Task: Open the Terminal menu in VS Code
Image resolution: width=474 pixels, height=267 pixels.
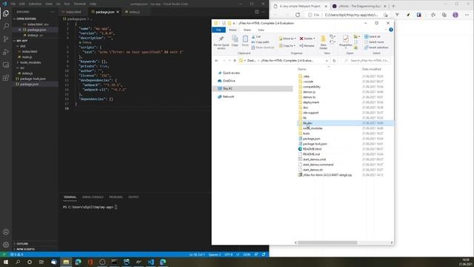Action: click(80, 4)
